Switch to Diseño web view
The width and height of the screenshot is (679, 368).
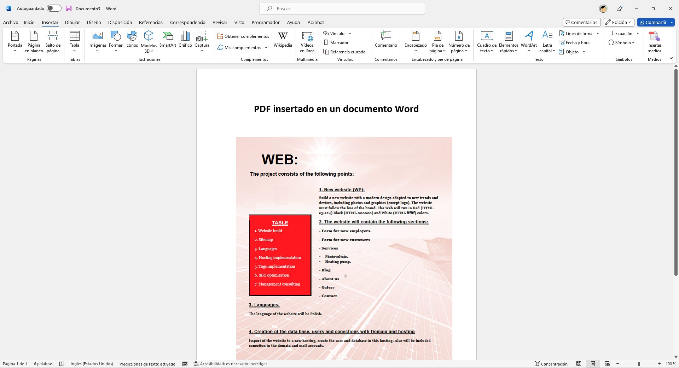click(607, 364)
